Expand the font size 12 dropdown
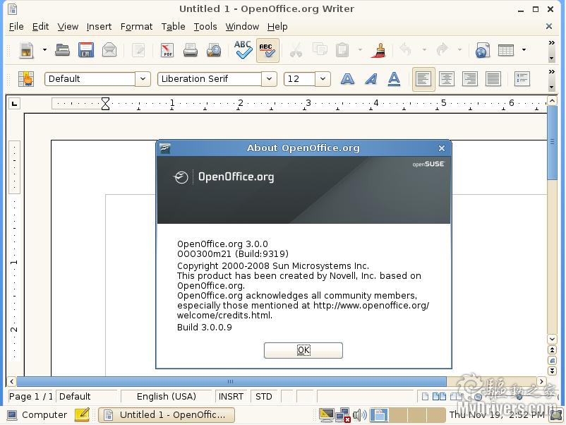The width and height of the screenshot is (566, 425). tap(323, 79)
